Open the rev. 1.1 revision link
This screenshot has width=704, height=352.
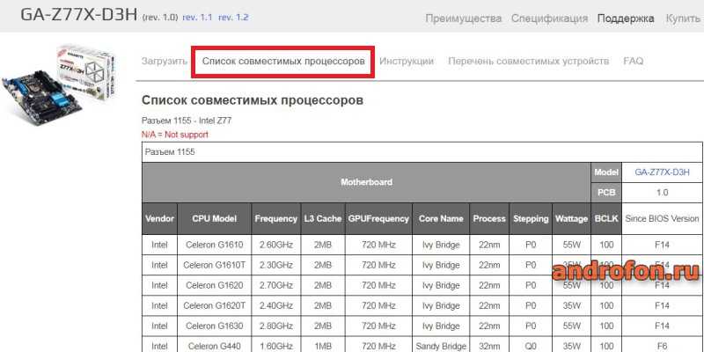pyautogui.click(x=197, y=18)
